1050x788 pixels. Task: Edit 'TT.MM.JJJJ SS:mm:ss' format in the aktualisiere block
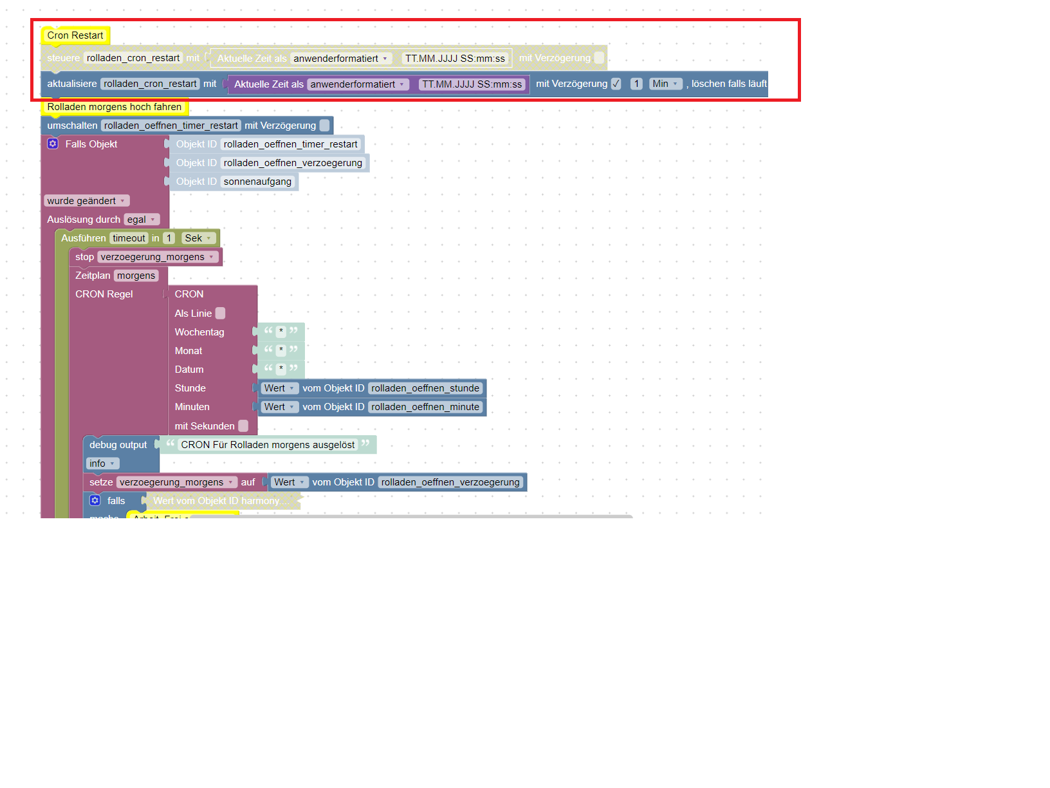(472, 84)
